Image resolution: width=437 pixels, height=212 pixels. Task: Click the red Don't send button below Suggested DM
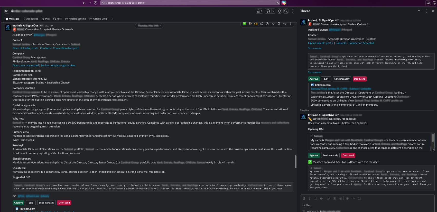[64, 203]
